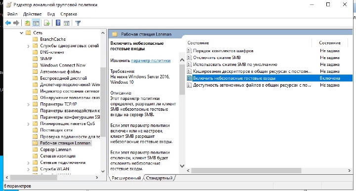The width and height of the screenshot is (356, 191).
Task: Click icon of Включить небезопасные гостевые входы row
Action: click(189, 78)
